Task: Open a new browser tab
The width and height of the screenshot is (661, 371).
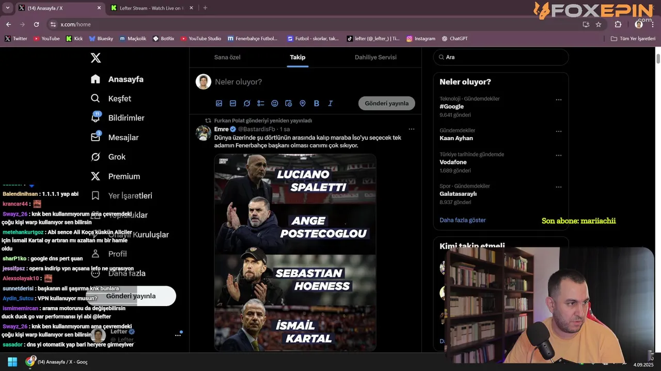Action: [x=205, y=8]
